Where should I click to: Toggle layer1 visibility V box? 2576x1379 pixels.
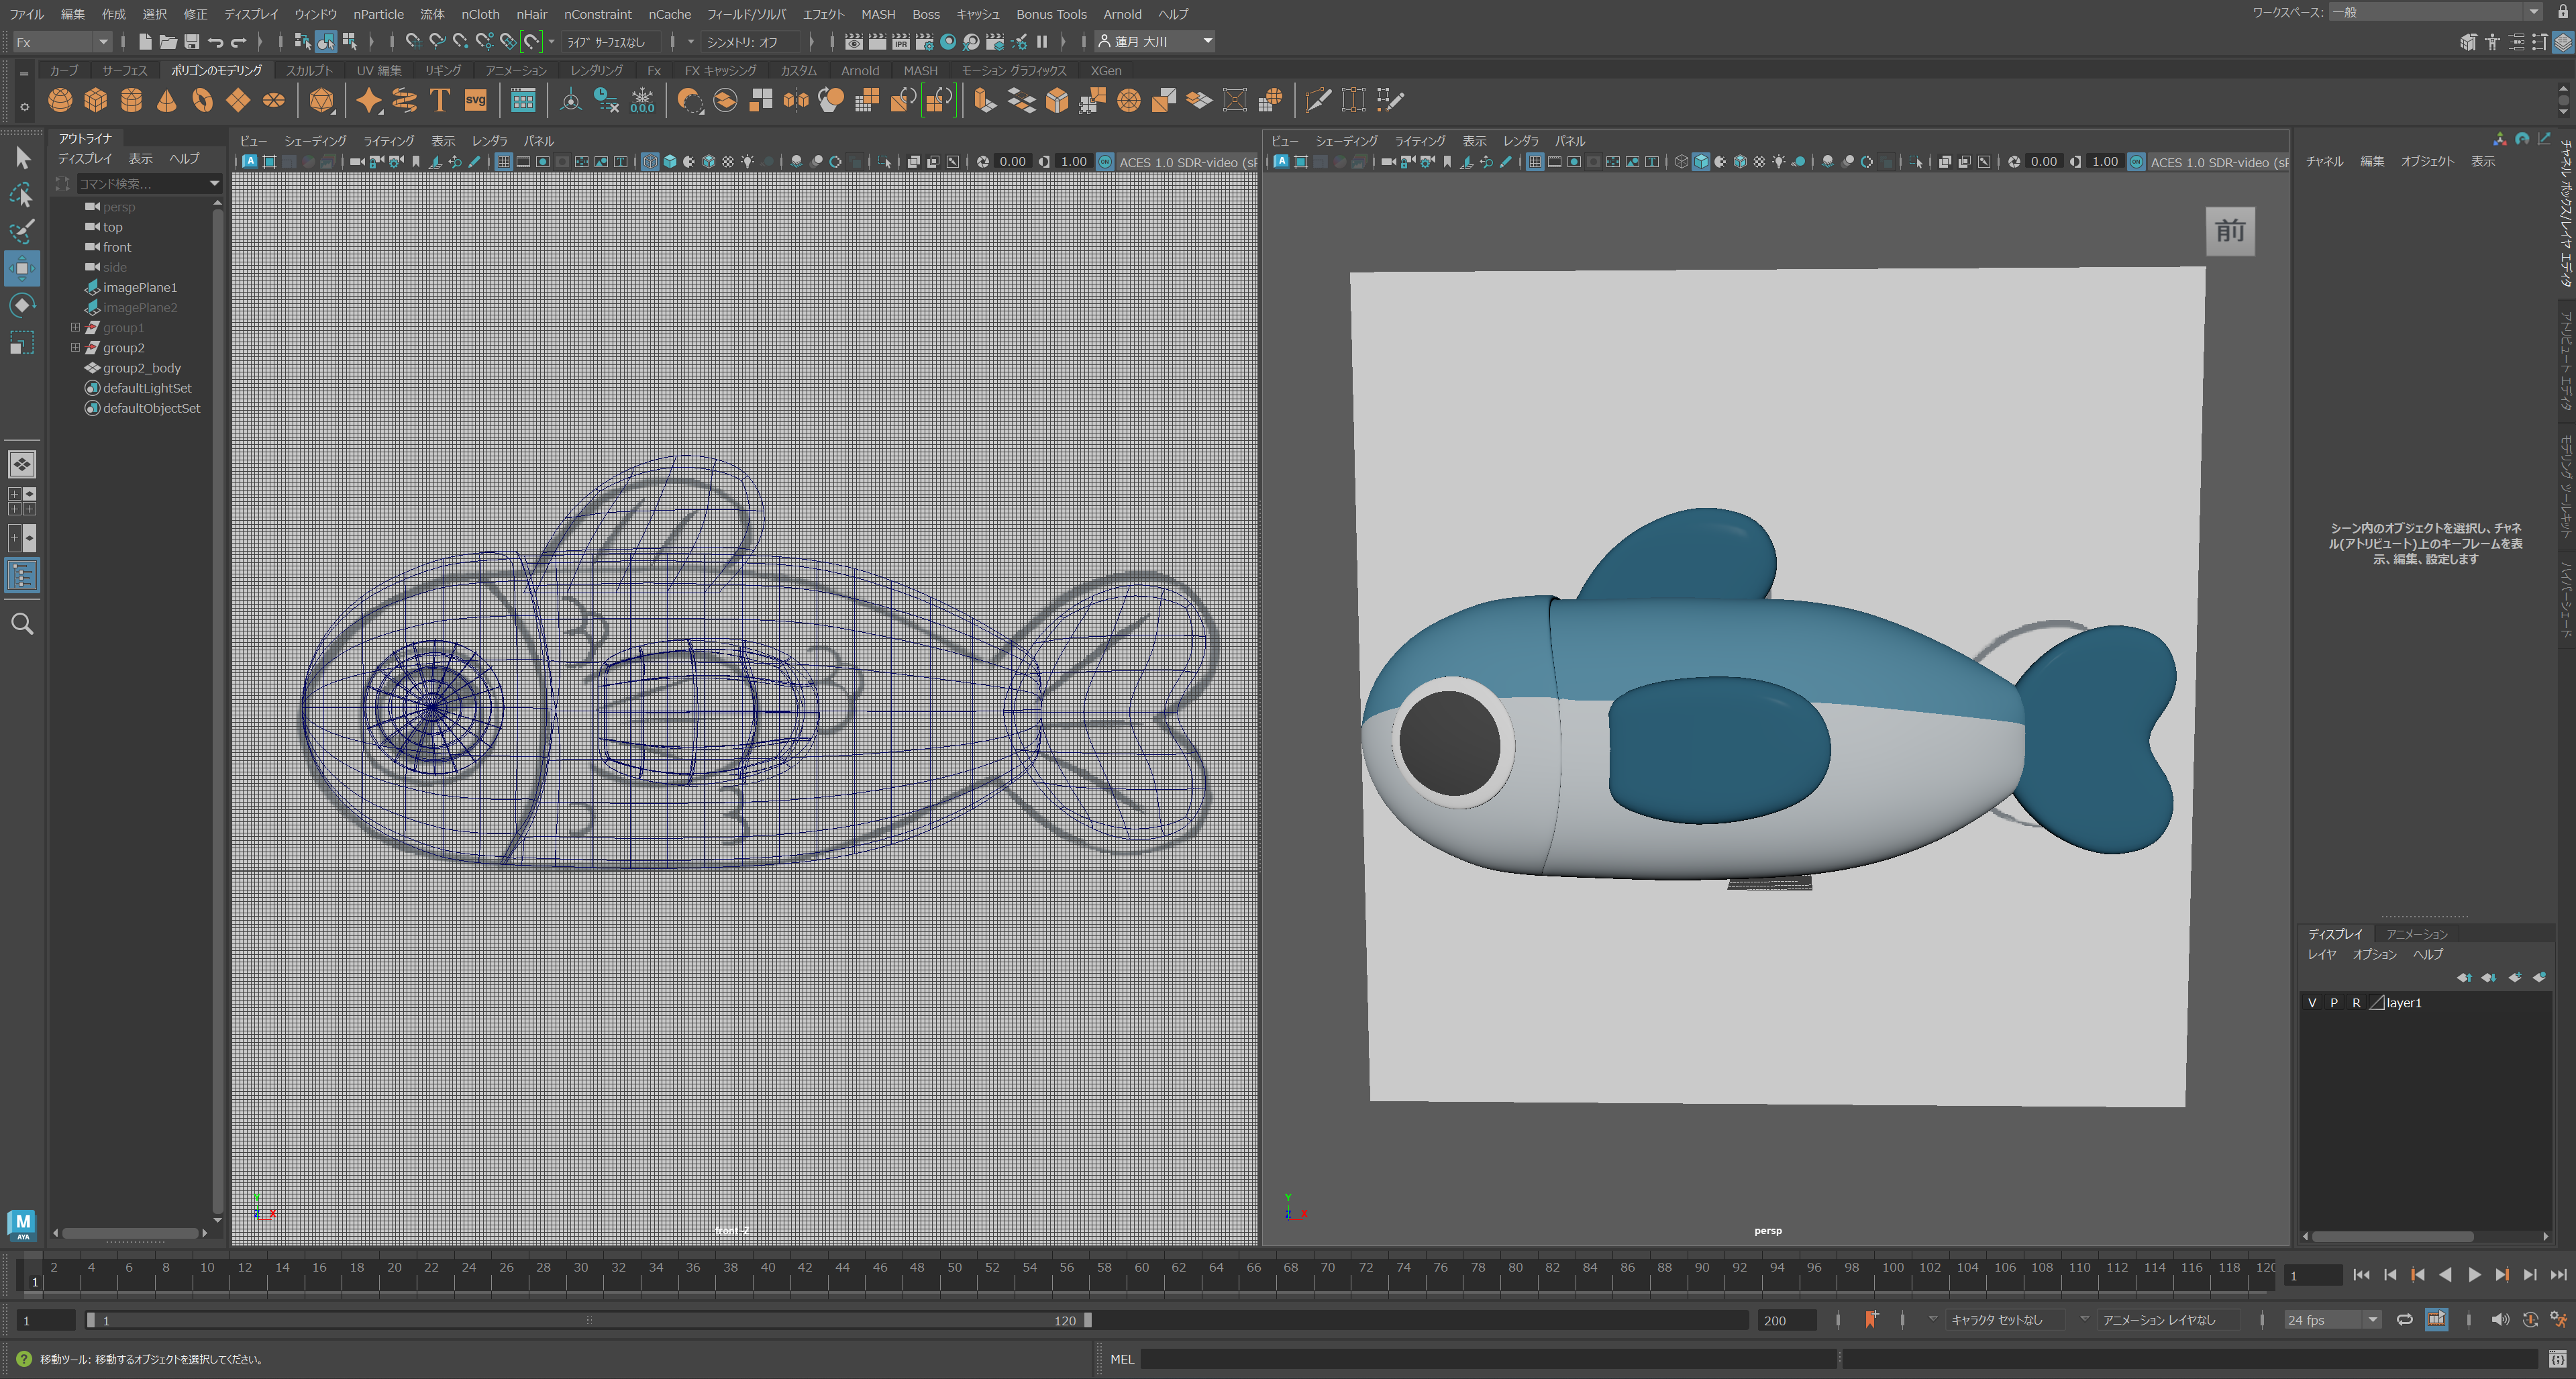(x=2312, y=1002)
